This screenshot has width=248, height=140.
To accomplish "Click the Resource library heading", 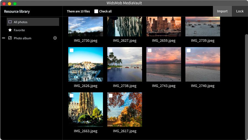I will (17, 12).
